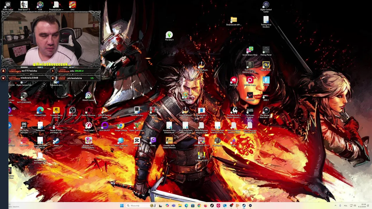Viewport: 372px width, 209px height.
Task: Open the Google Chrome desktop shortcut
Action: click(121, 127)
